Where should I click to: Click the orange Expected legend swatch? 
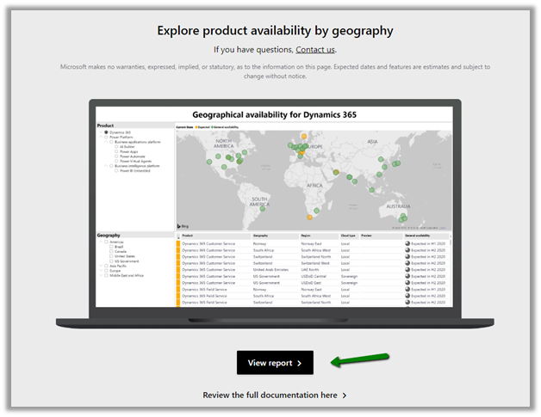198,126
